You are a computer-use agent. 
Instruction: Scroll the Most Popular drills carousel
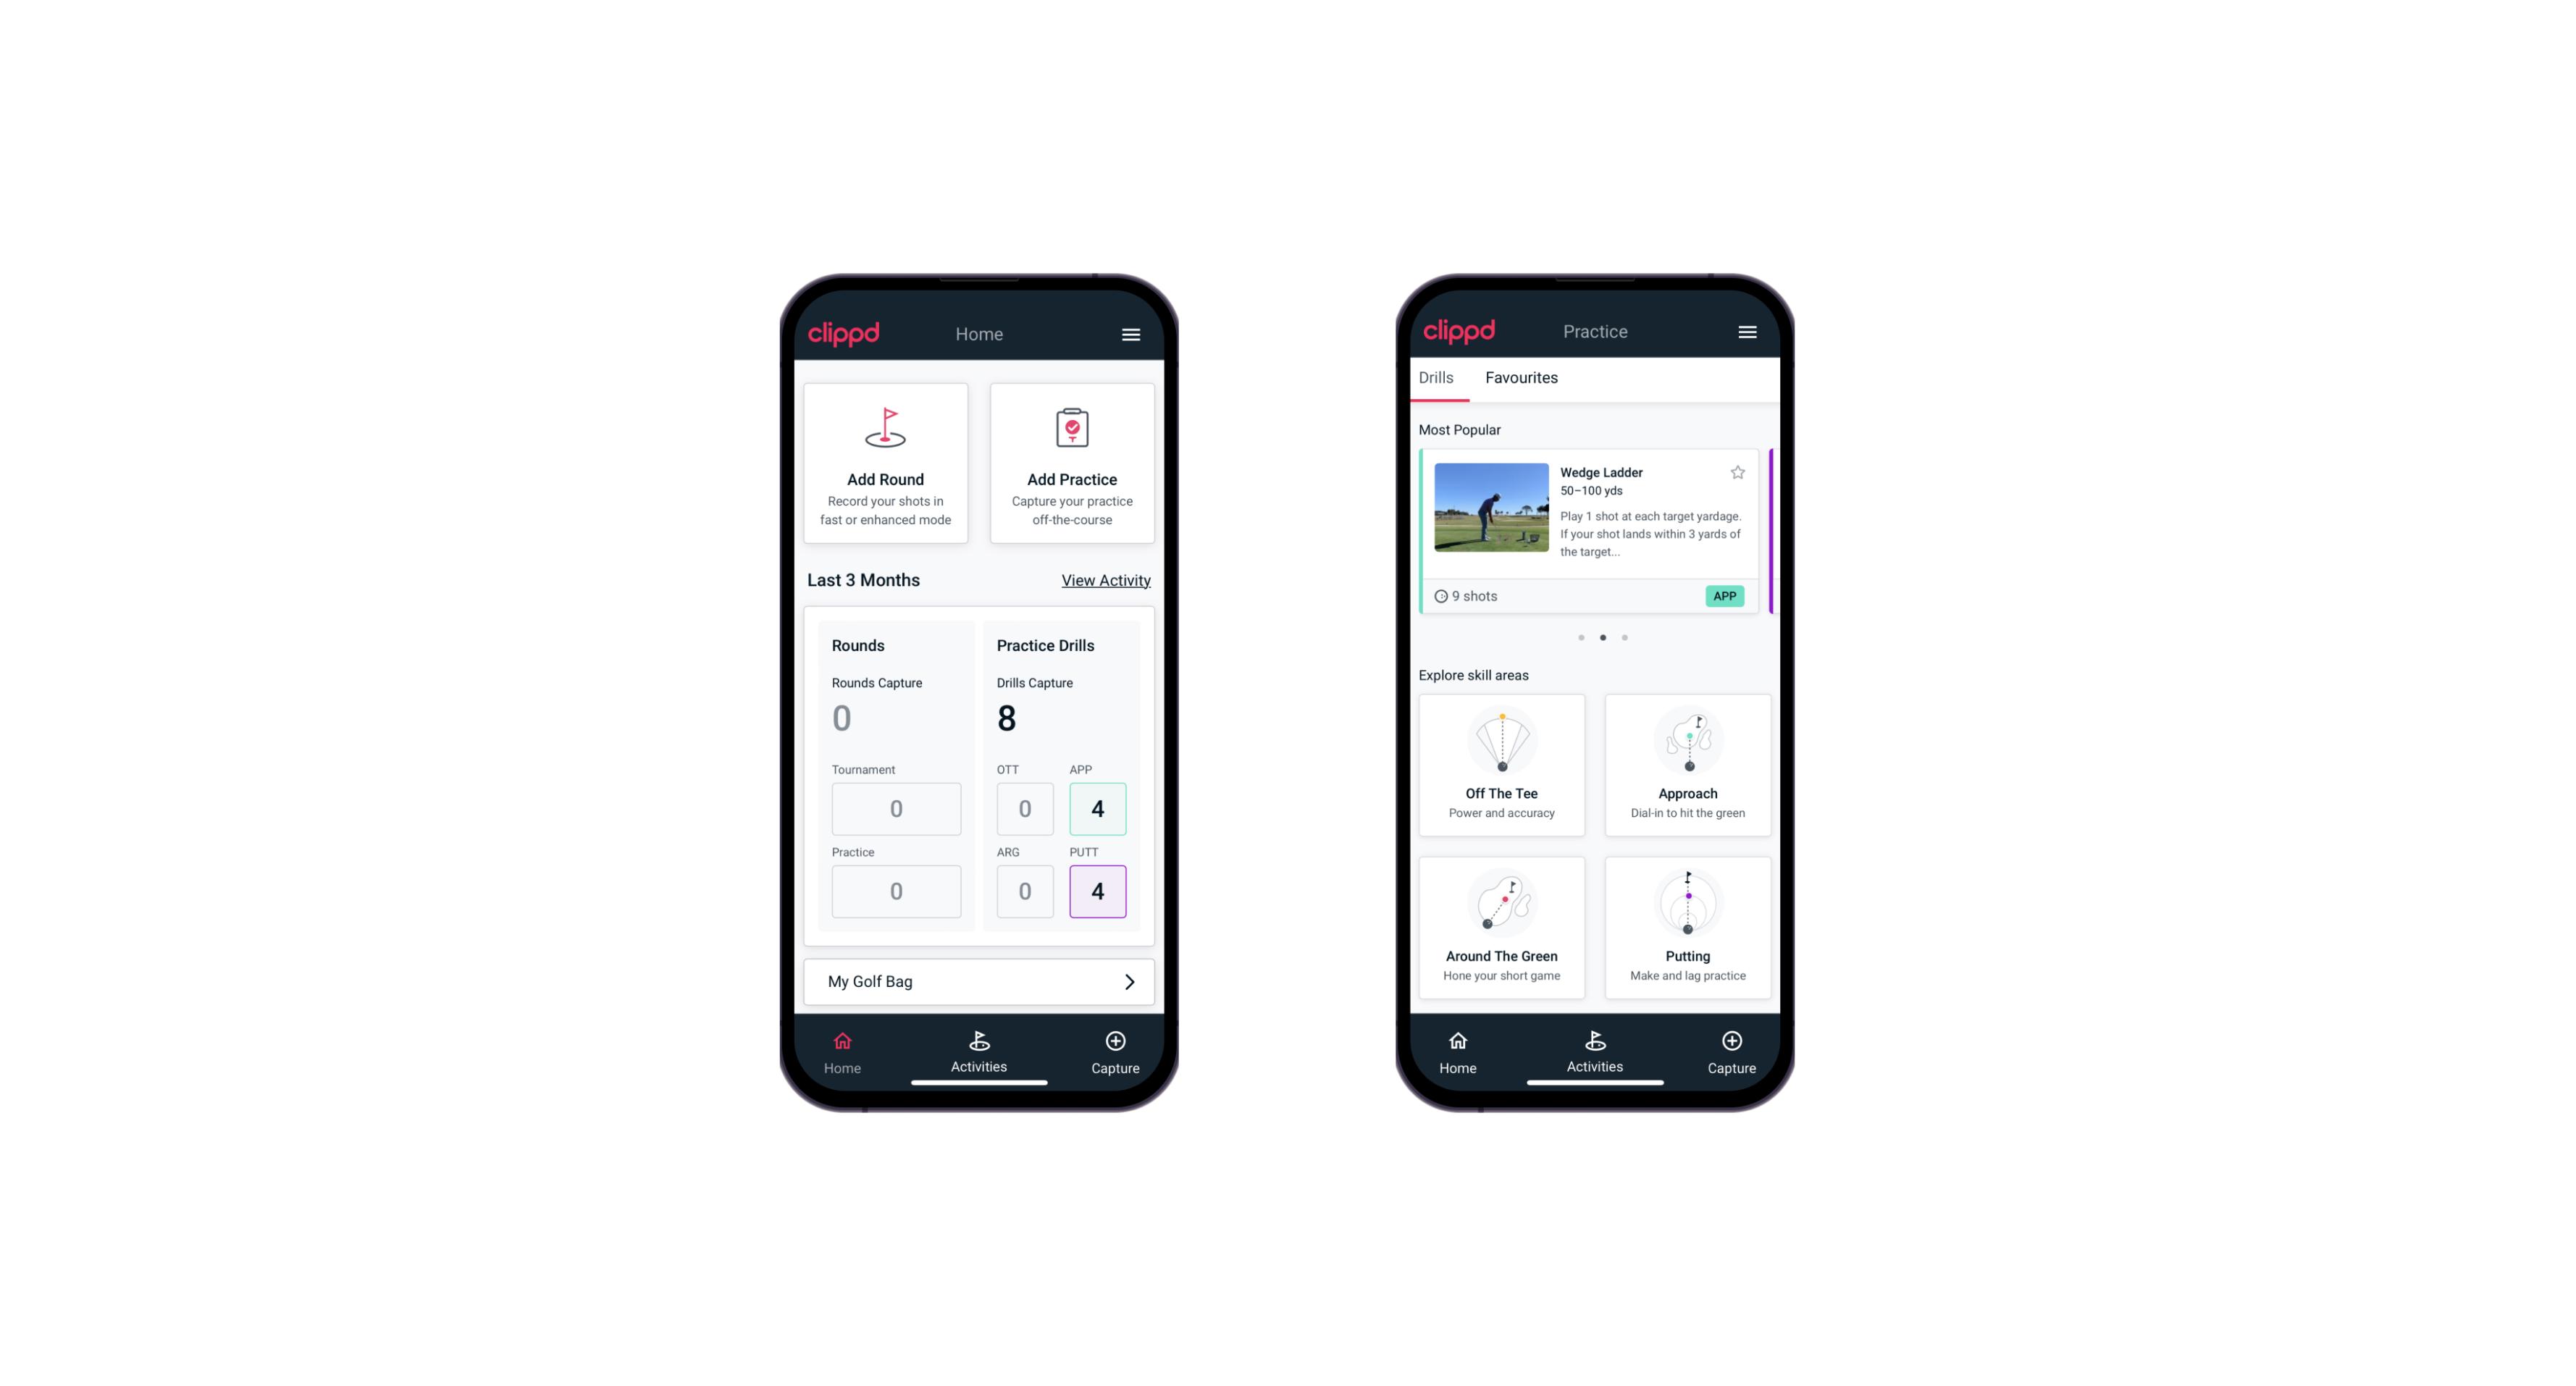pos(1625,637)
